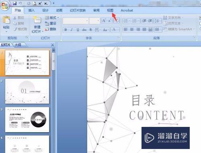Click the 重设 reset slide button

point(51,23)
